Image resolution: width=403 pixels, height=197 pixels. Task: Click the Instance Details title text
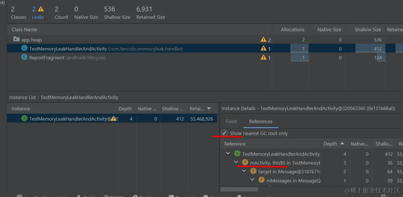[x=308, y=108]
